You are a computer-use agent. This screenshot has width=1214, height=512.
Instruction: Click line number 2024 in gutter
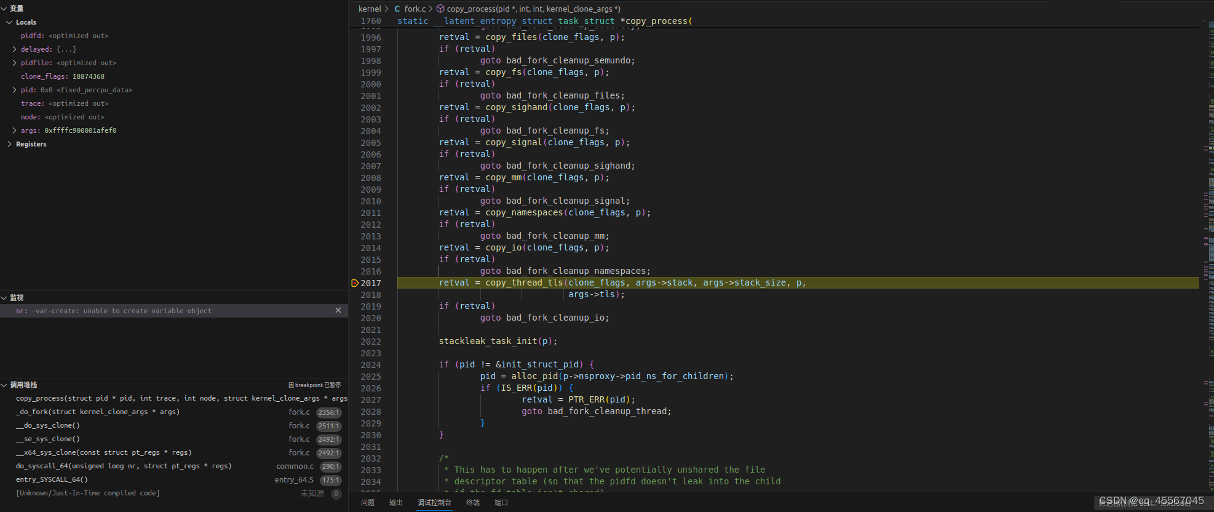click(x=371, y=365)
